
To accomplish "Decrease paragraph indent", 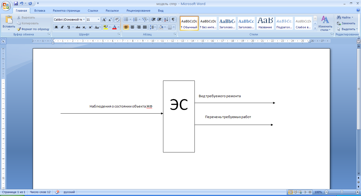I will point(153,20).
